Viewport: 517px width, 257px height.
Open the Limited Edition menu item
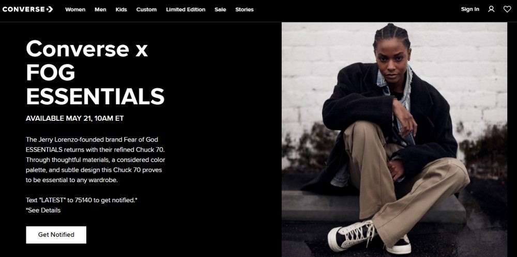(x=186, y=9)
